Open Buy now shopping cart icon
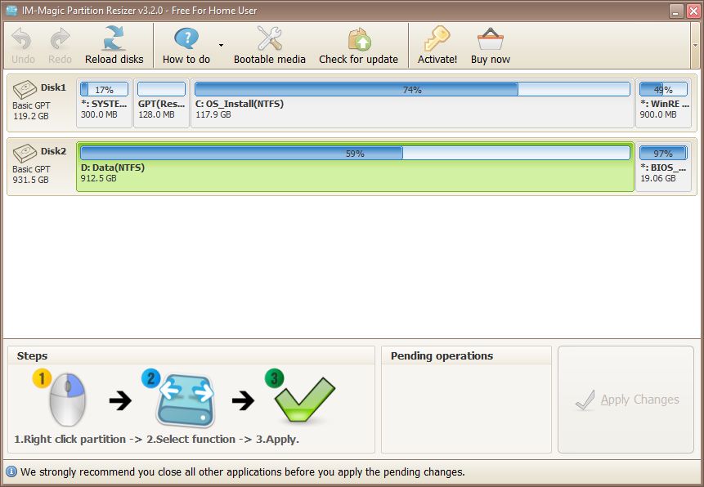 click(x=489, y=38)
